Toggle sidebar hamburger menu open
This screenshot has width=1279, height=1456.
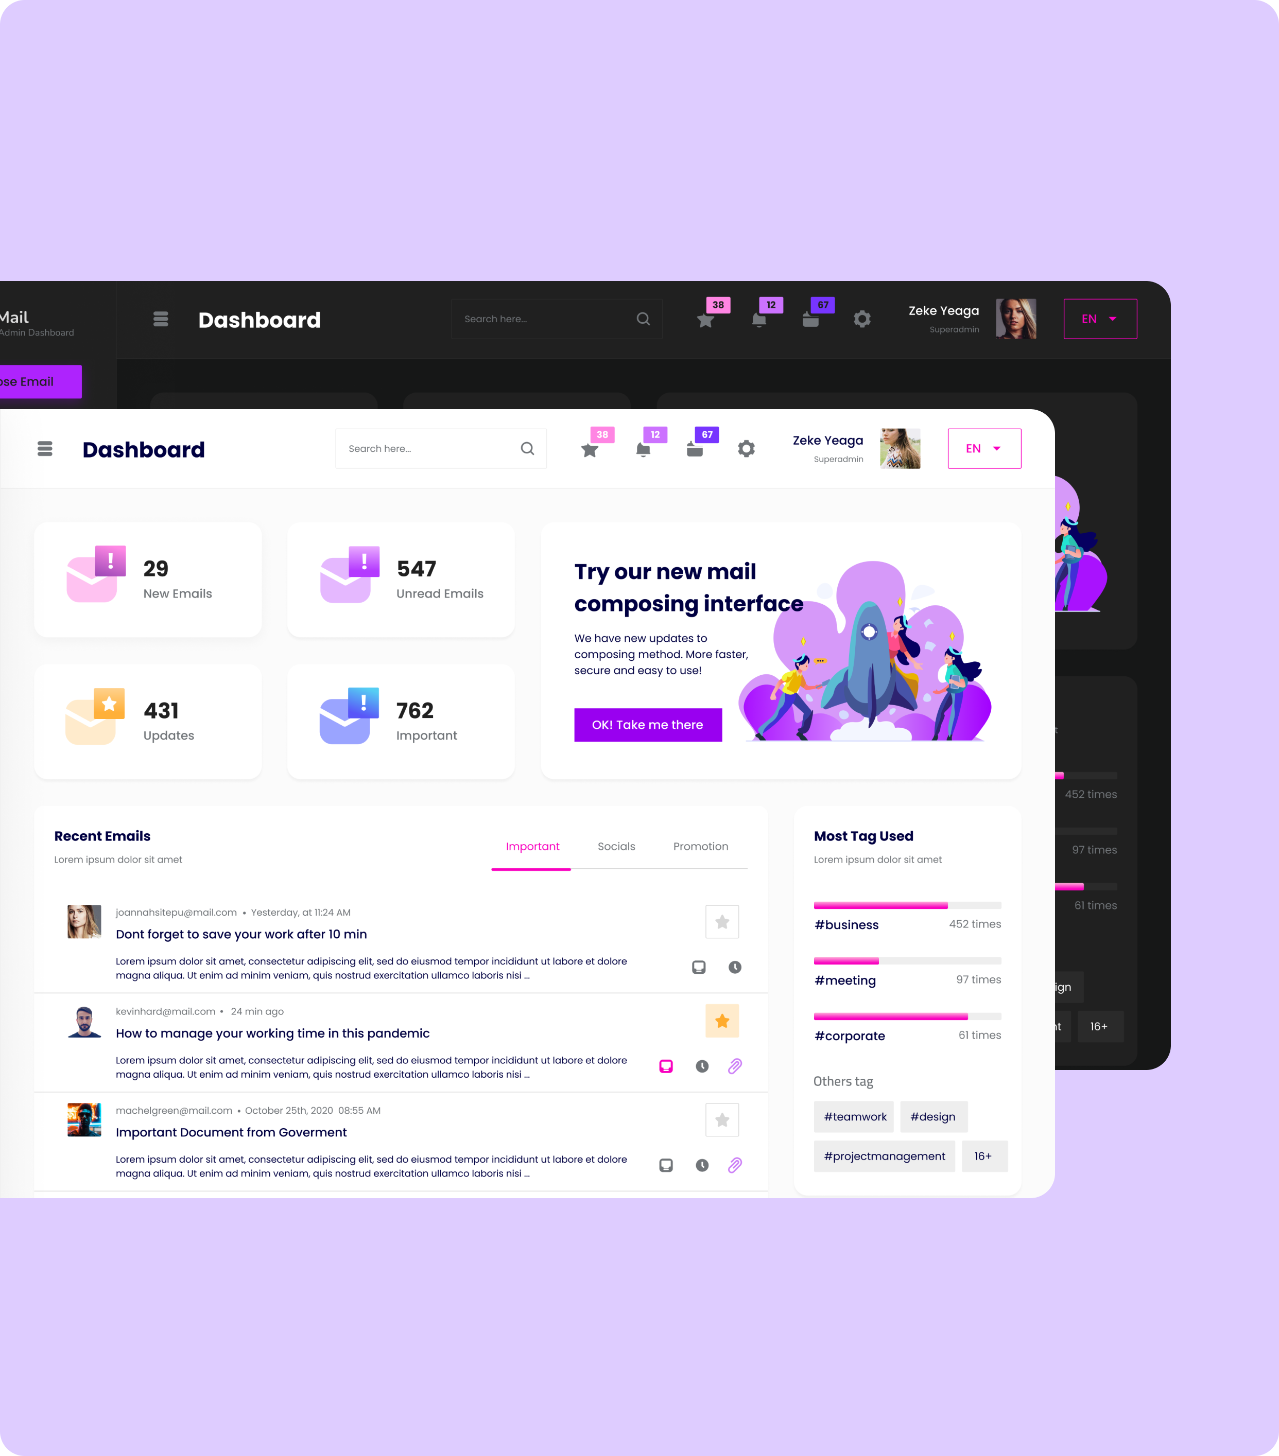click(45, 448)
